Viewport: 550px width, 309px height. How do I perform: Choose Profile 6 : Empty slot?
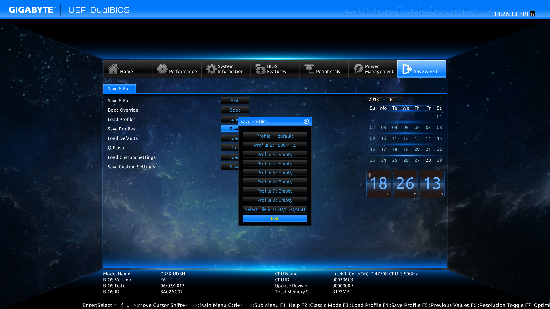(275, 182)
